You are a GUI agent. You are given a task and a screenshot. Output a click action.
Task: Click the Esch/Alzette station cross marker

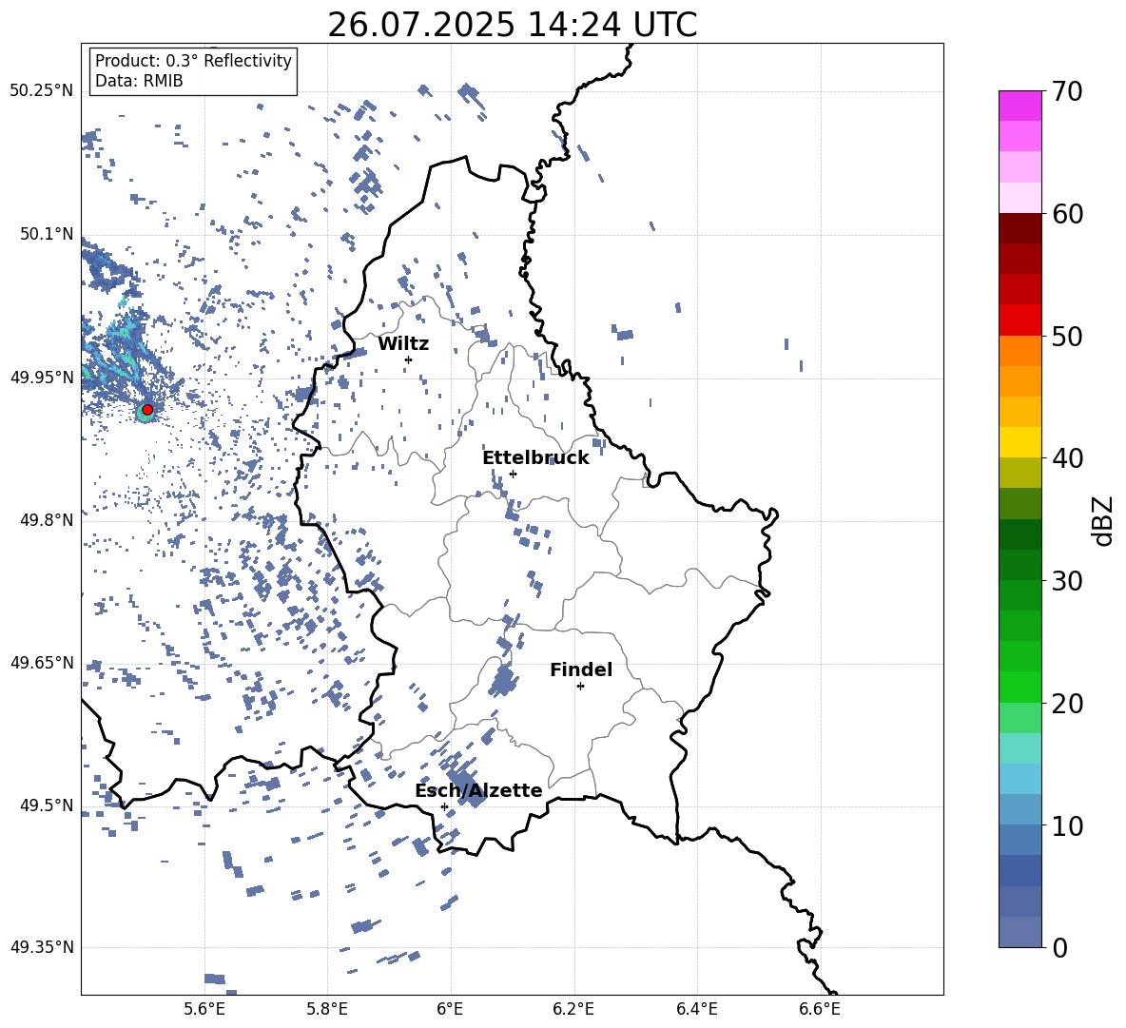[444, 806]
